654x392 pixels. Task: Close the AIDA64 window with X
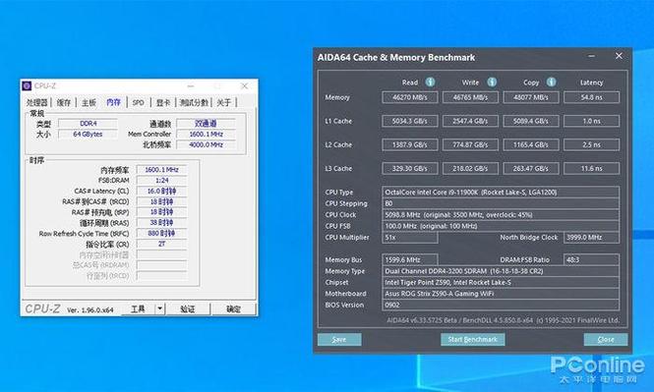(x=619, y=56)
